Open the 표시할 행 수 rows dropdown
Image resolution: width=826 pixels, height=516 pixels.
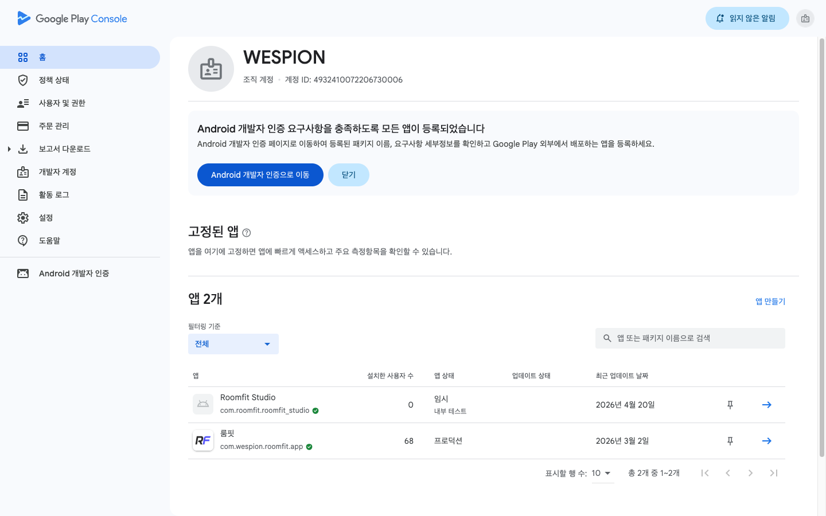pyautogui.click(x=602, y=474)
